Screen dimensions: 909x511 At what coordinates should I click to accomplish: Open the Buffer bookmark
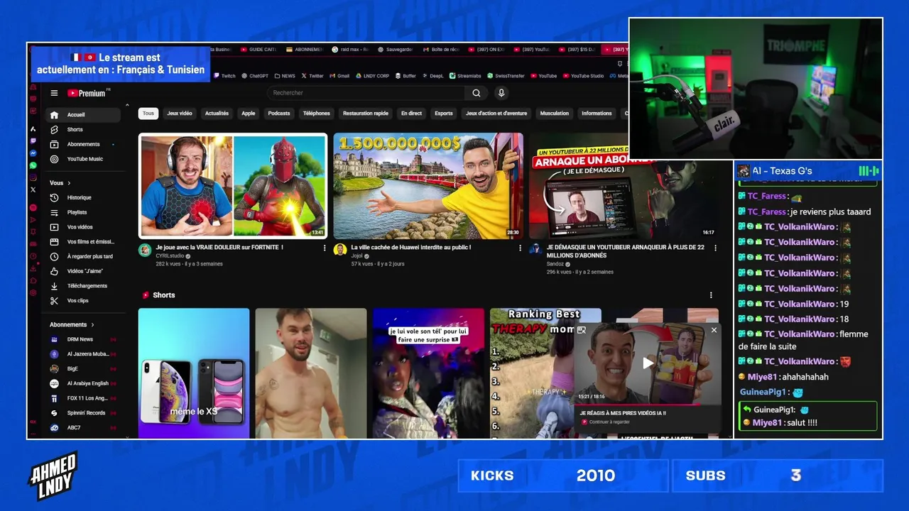(405, 76)
